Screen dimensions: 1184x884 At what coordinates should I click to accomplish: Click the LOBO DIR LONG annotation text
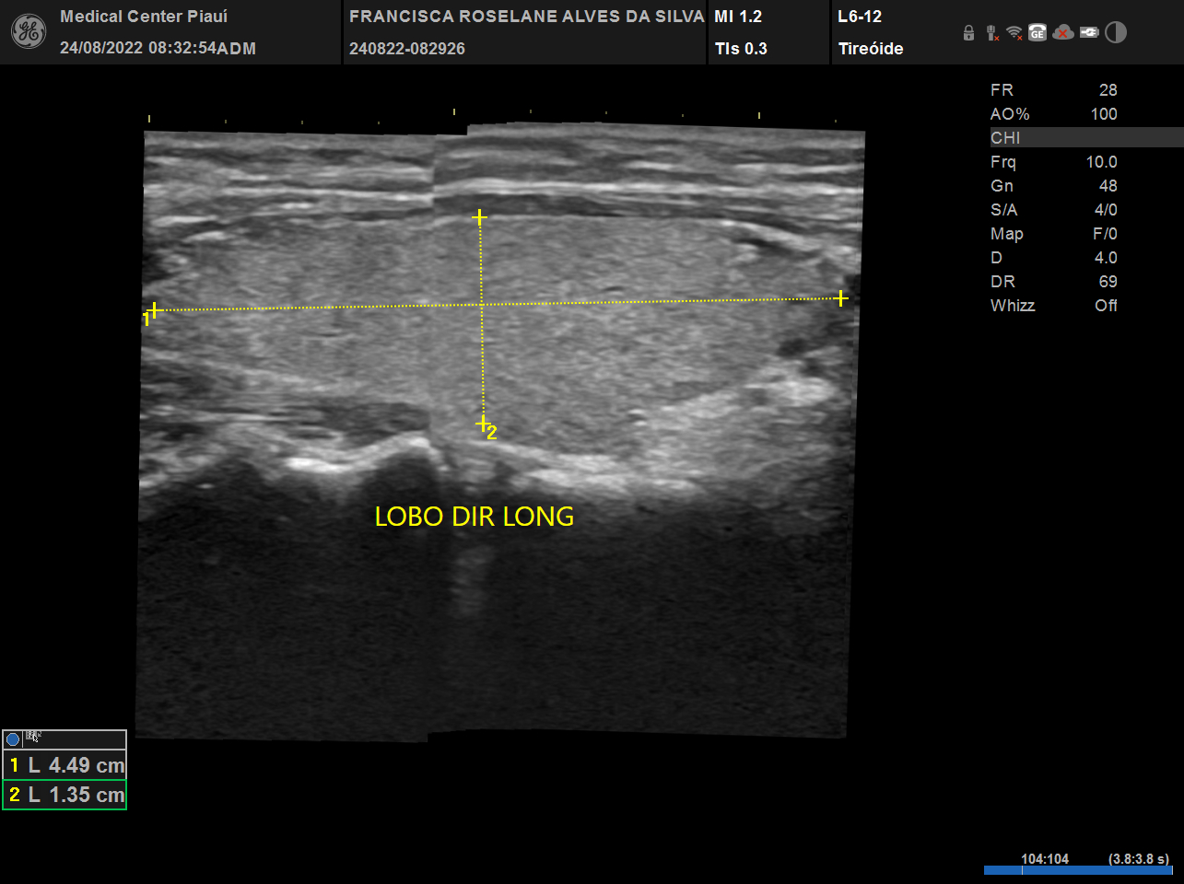(x=474, y=517)
